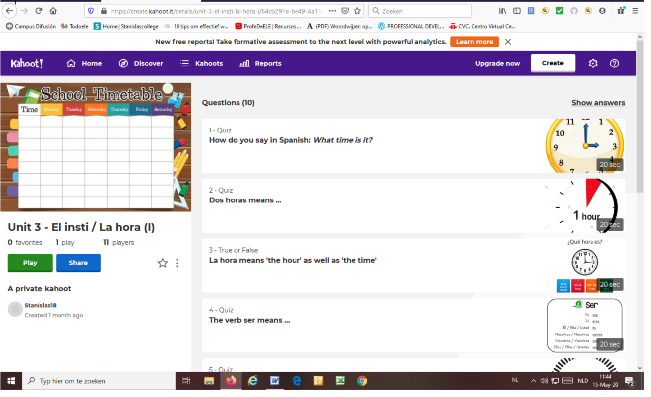
Task: Open more options dots beside the Share button
Action: [x=177, y=263]
